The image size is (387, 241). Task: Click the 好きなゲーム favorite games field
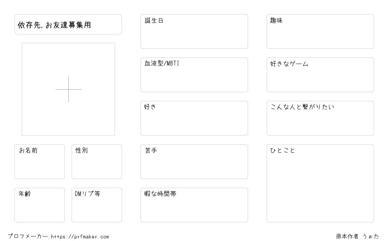(320, 75)
